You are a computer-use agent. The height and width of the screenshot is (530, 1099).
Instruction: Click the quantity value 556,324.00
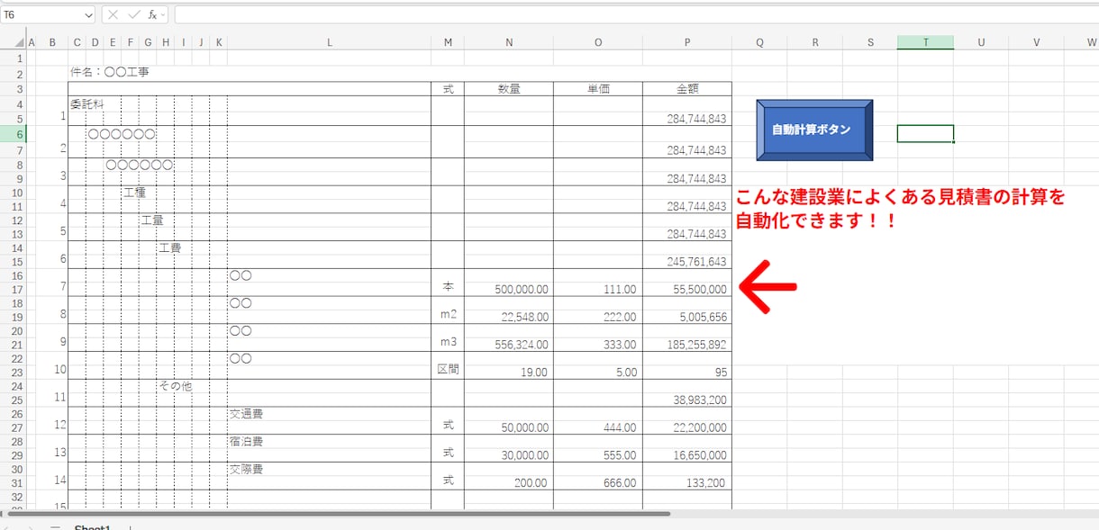click(x=522, y=345)
